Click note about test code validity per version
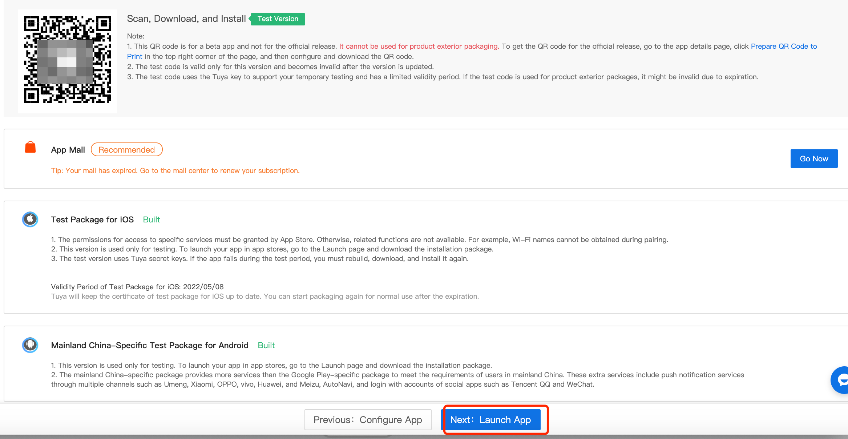 pyautogui.click(x=280, y=67)
